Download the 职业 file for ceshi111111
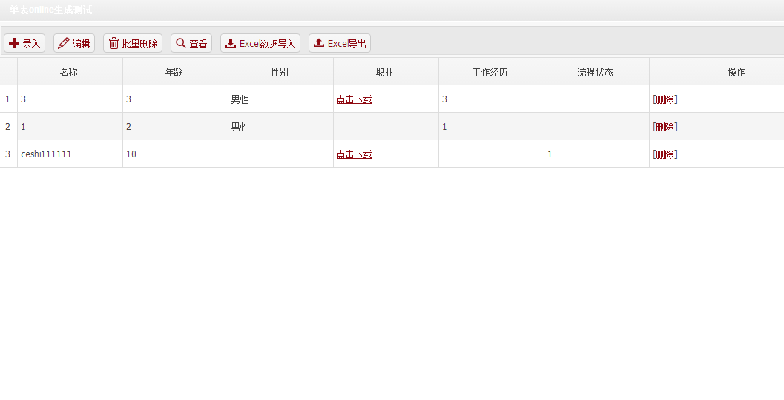The image size is (784, 400). point(355,154)
